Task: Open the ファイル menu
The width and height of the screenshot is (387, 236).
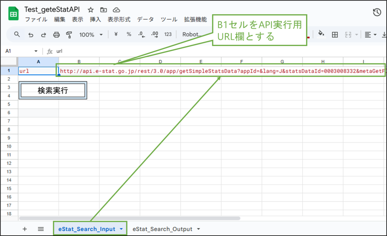Action: click(x=36, y=19)
